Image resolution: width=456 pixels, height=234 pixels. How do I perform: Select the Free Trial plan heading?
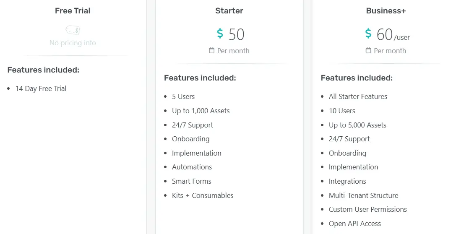pyautogui.click(x=73, y=11)
